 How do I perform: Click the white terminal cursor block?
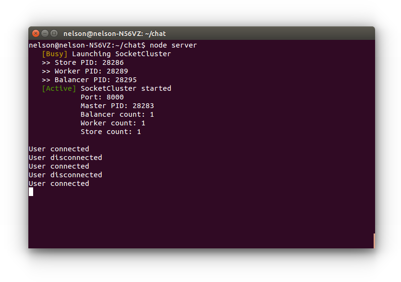pyautogui.click(x=31, y=192)
